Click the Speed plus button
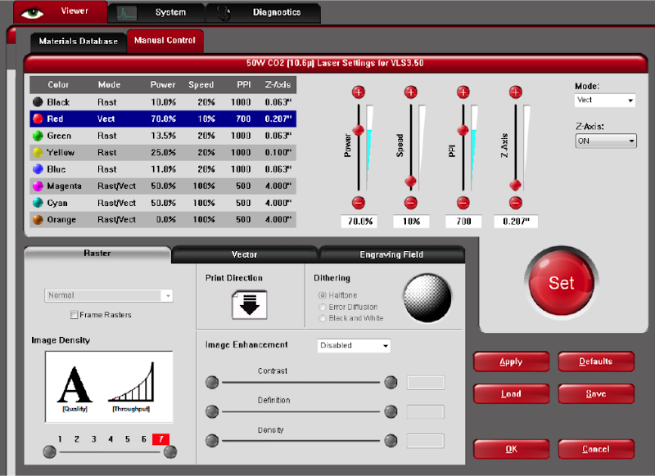 411,92
